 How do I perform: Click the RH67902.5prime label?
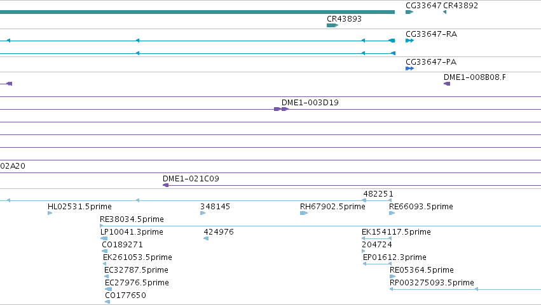pos(332,207)
